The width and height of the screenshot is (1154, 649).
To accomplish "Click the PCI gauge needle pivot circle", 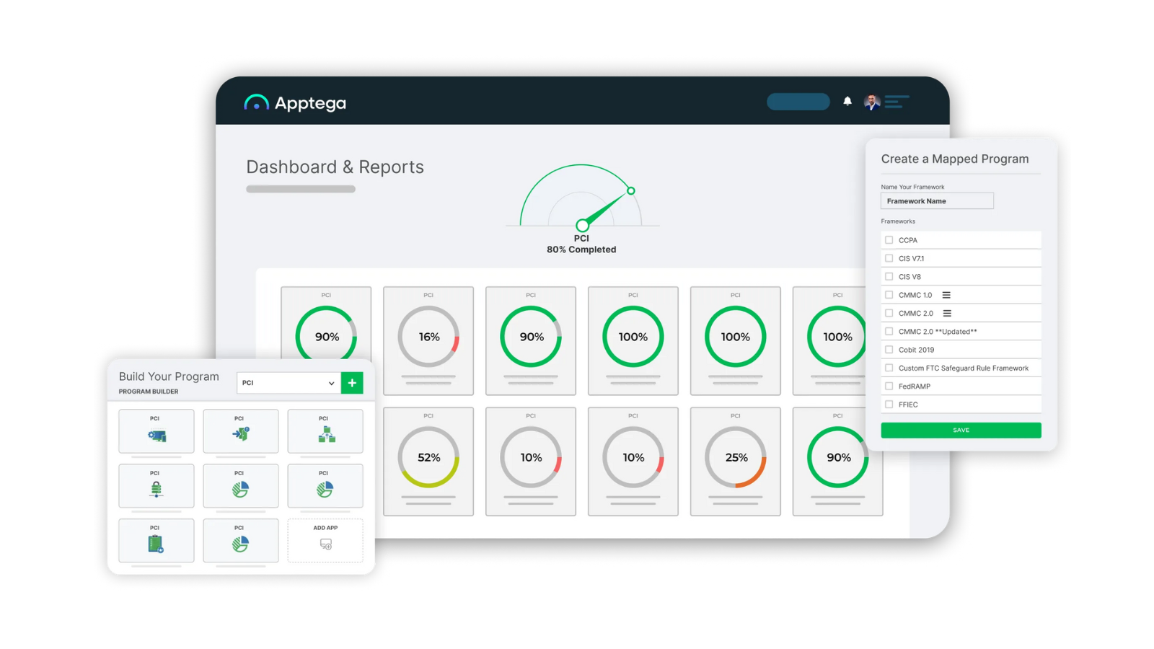I will pos(582,226).
